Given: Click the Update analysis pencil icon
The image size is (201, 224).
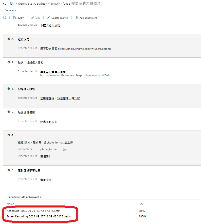Looking at the screenshot, I should point(48,18).
